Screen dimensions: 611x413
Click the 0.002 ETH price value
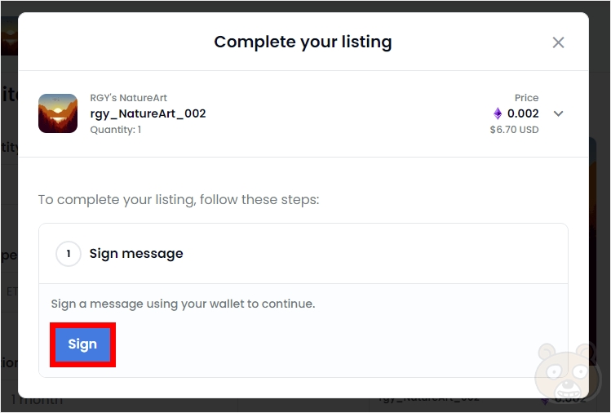tap(523, 113)
